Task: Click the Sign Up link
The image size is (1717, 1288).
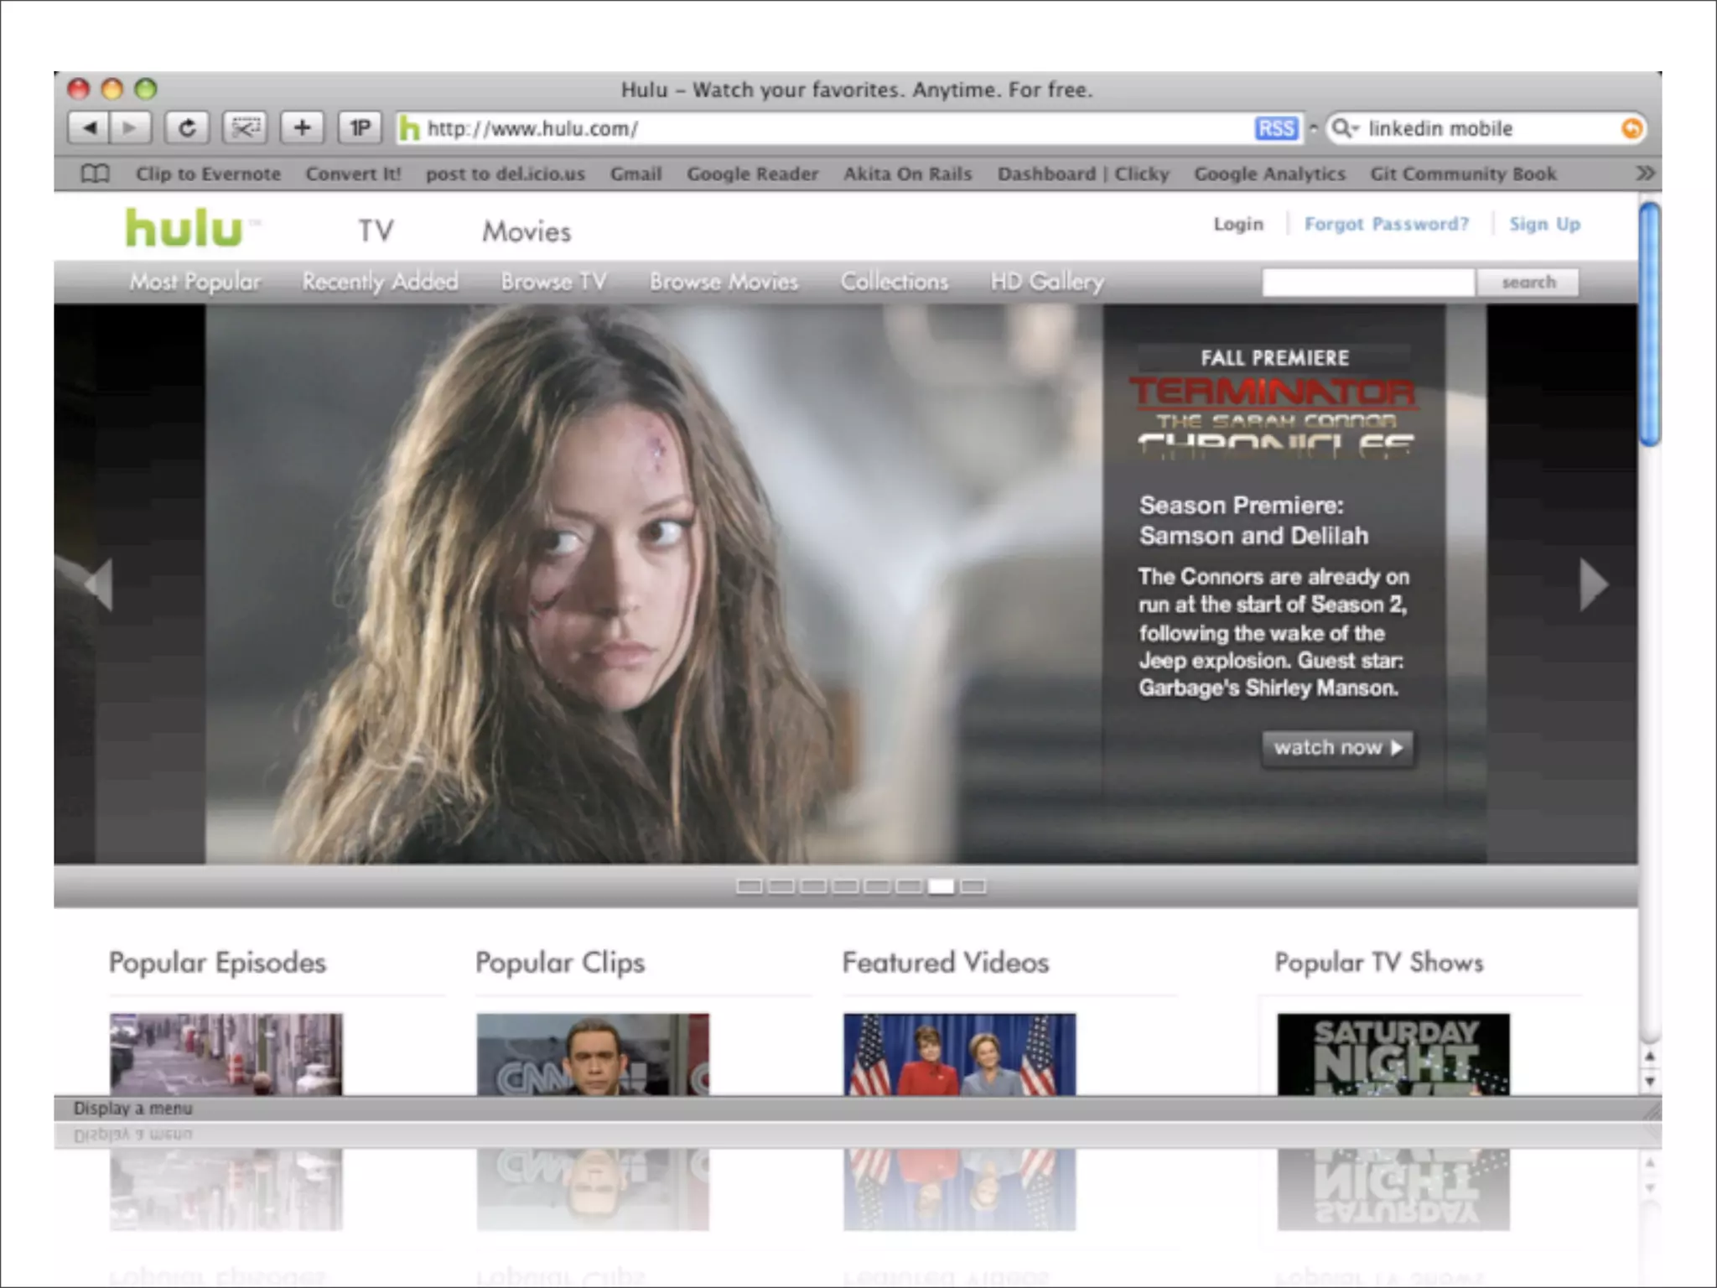Action: [1544, 224]
